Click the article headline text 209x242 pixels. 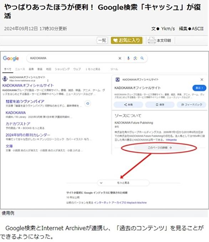(102, 11)
